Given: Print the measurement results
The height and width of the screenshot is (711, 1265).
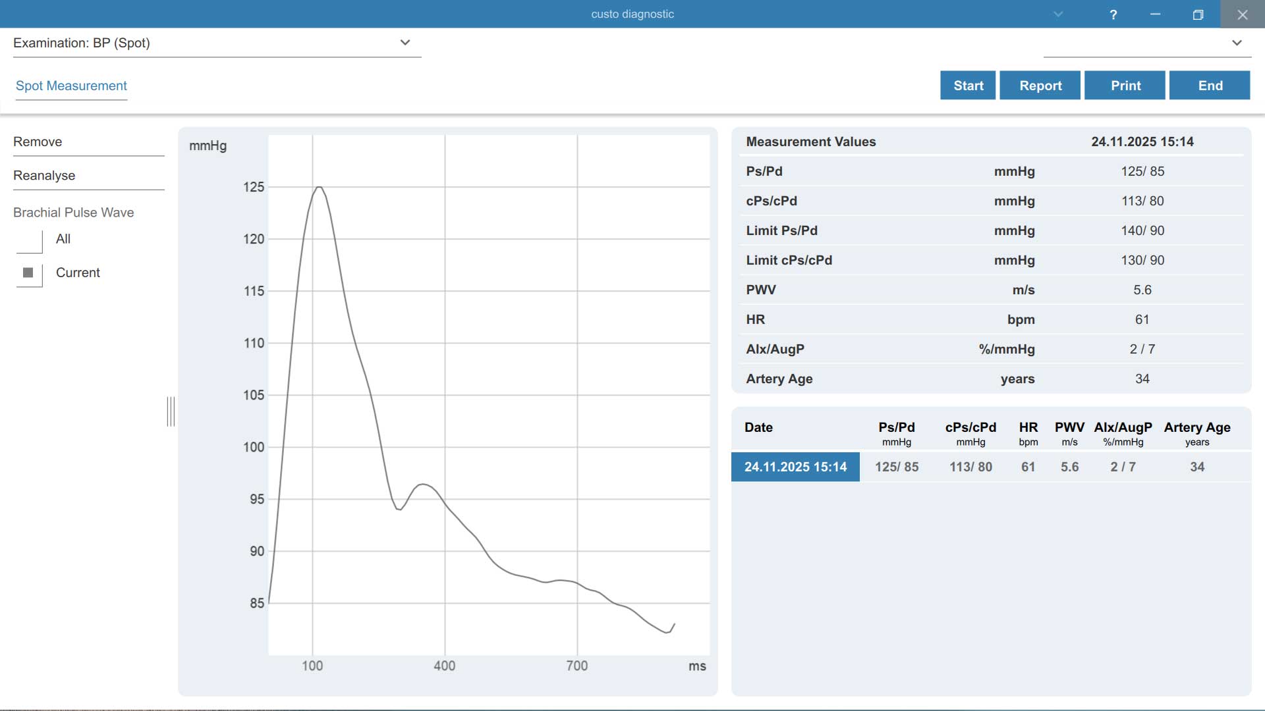Looking at the screenshot, I should coord(1125,86).
